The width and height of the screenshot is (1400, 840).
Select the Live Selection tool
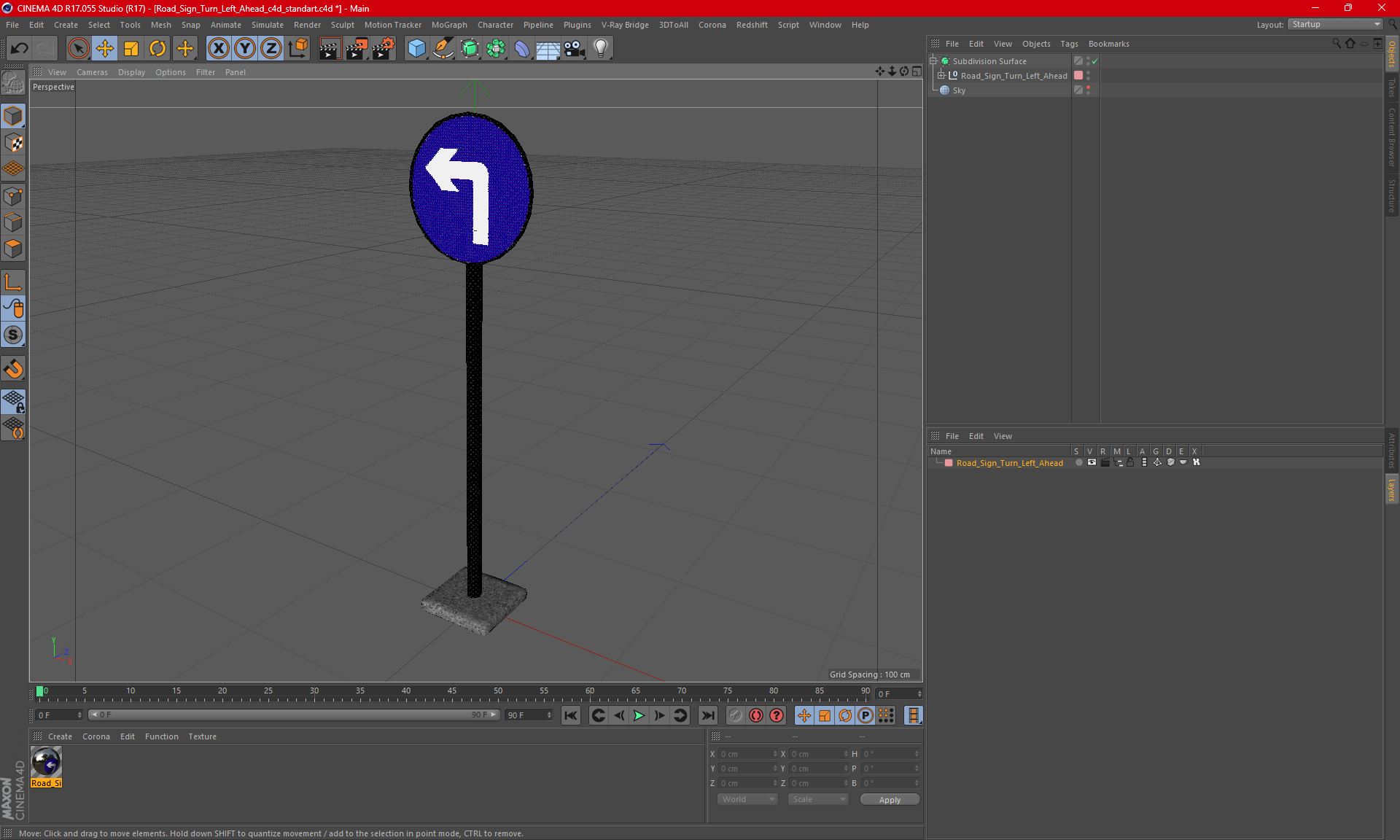(78, 48)
